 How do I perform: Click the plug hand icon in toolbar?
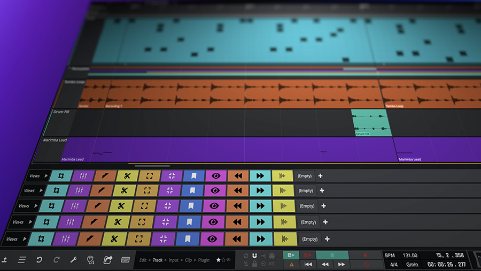point(90,260)
